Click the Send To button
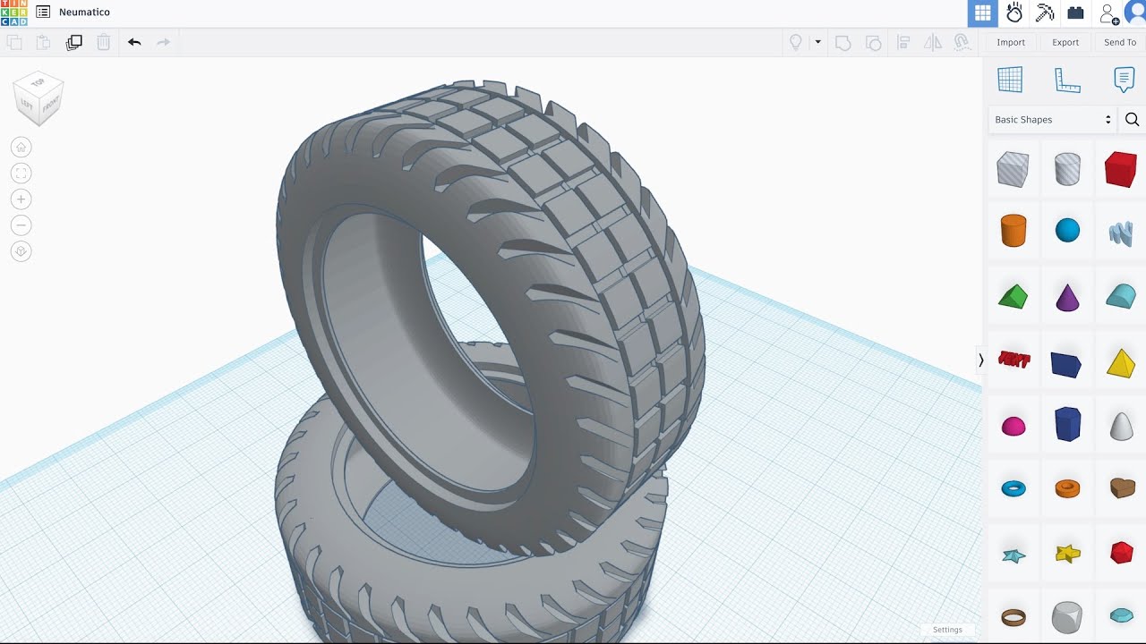Image resolution: width=1146 pixels, height=644 pixels. (x=1120, y=42)
